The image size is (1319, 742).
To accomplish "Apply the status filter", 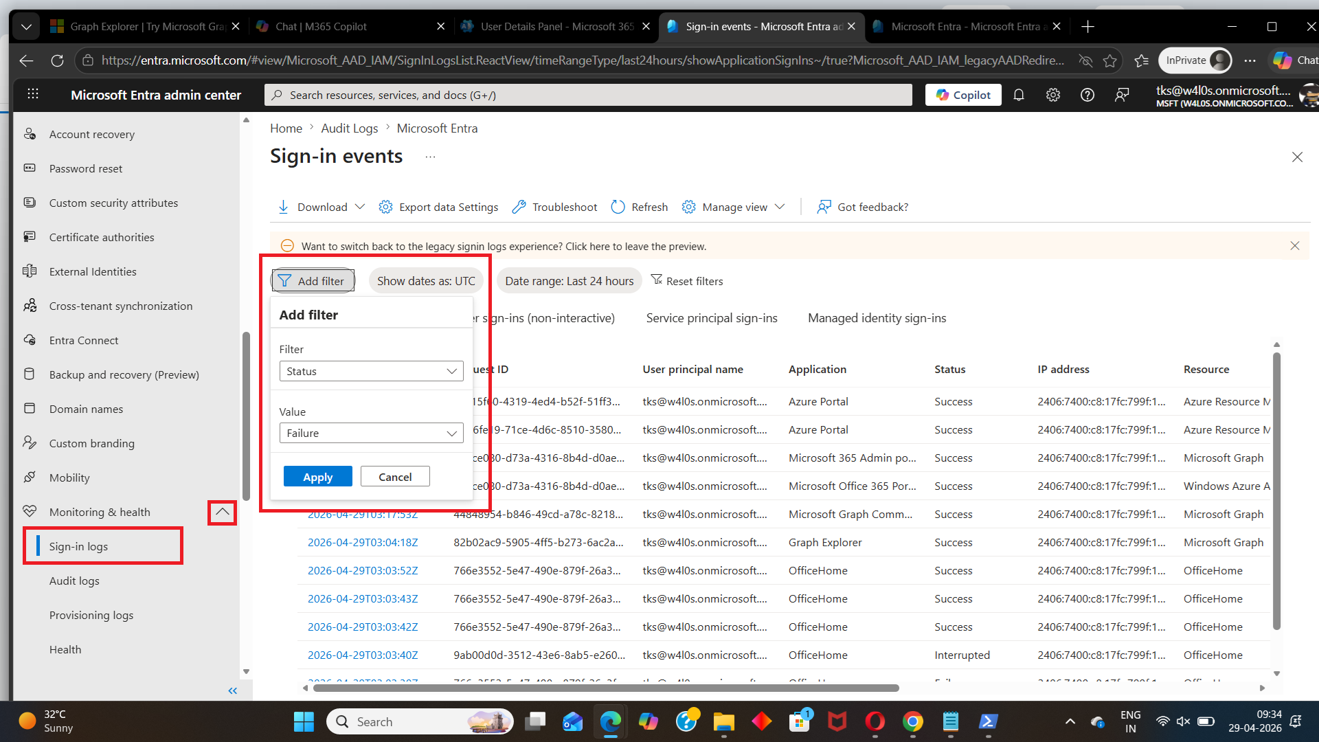I will [317, 477].
